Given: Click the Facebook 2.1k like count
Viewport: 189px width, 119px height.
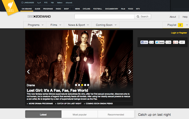Looking at the screenshot, I should (151, 42).
